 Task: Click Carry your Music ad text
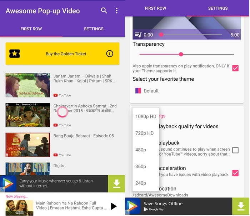(x=56, y=183)
